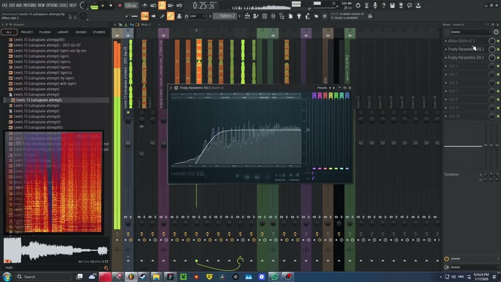Click the yellow band 4 token in EQ

click(330, 96)
